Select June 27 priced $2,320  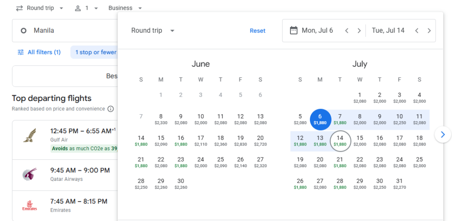260,162
